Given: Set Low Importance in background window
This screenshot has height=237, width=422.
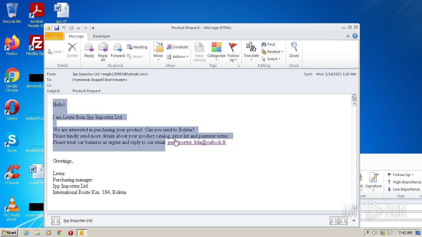Looking at the screenshot, I should [404, 189].
